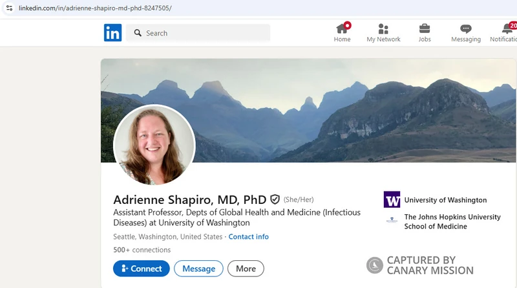517x288 pixels.
Task: Open the Contact info link
Action: coord(249,237)
